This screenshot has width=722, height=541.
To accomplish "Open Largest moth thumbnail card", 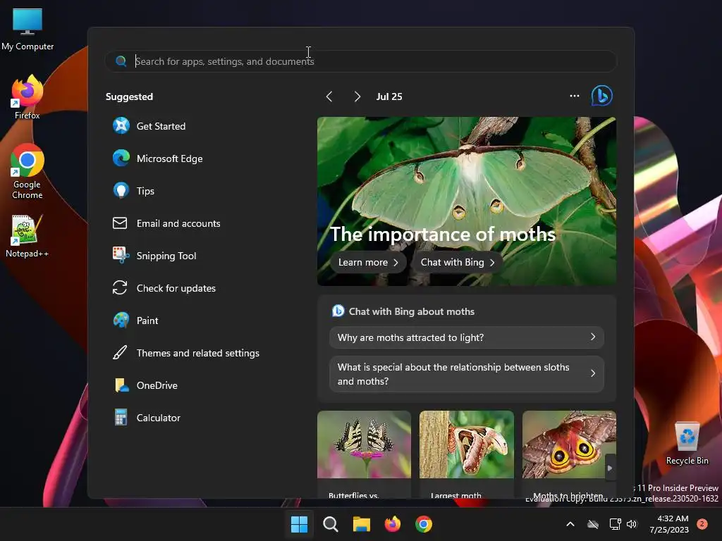I will (467, 454).
